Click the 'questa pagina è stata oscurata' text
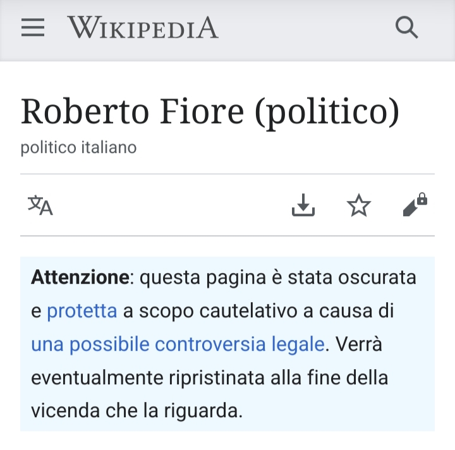The image size is (455, 450). click(x=278, y=277)
